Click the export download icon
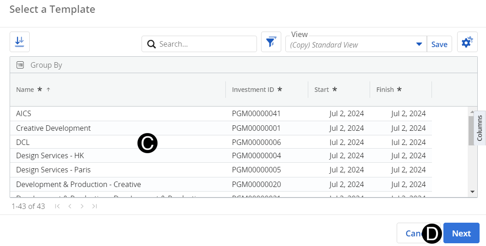486x246 pixels. [x=20, y=42]
